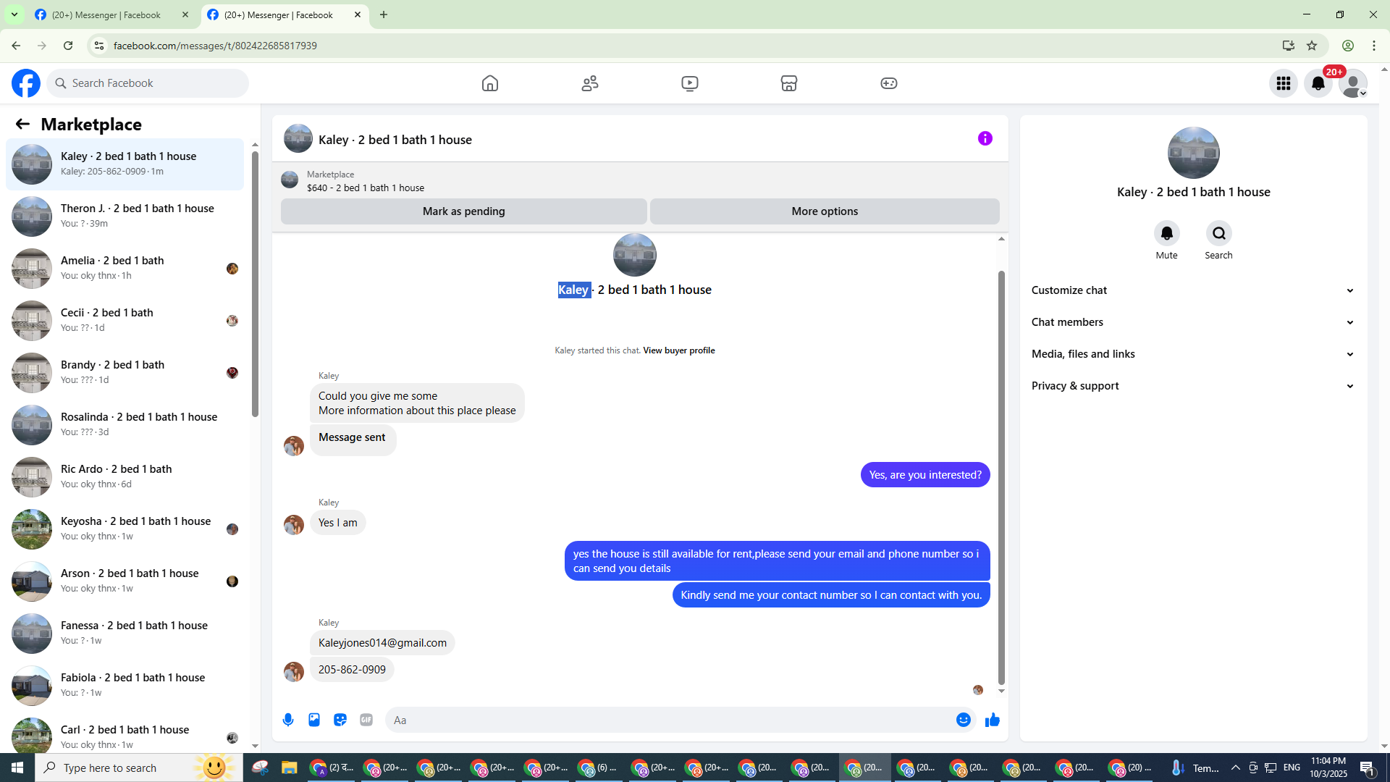Open the Marketplace storefront icon
1390x782 pixels.
789,83
